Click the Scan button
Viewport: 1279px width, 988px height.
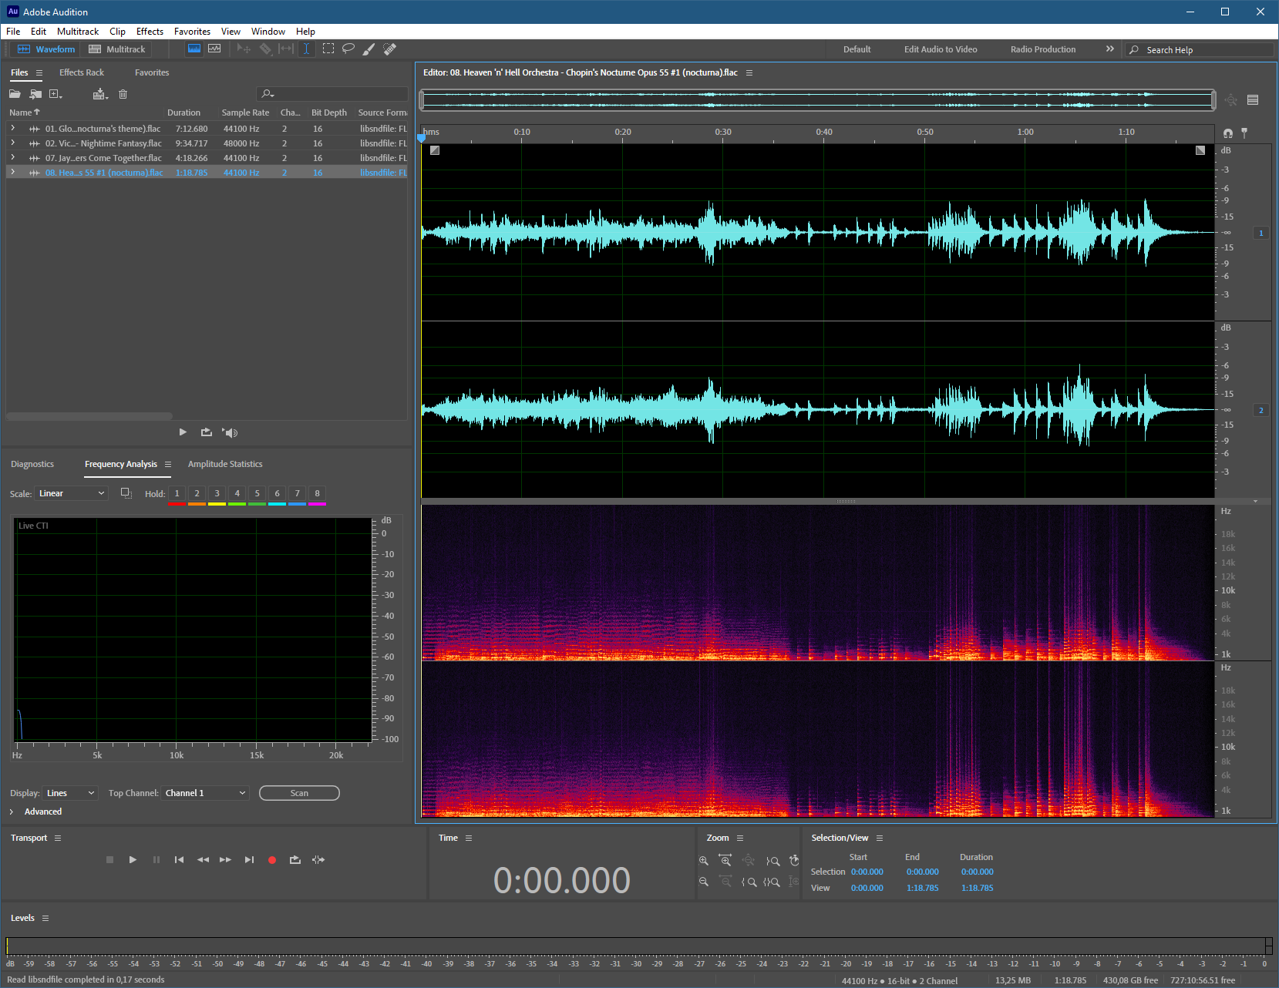pos(299,793)
